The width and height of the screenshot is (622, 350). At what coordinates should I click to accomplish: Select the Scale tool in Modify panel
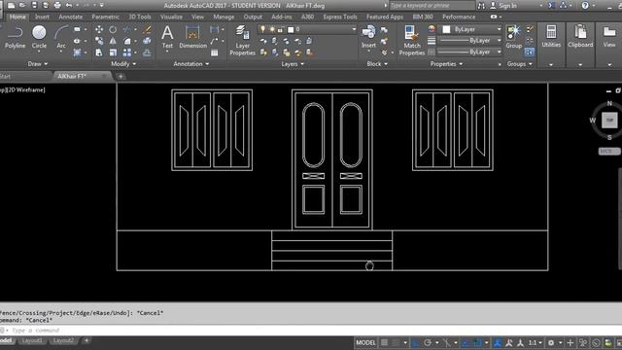[113, 52]
